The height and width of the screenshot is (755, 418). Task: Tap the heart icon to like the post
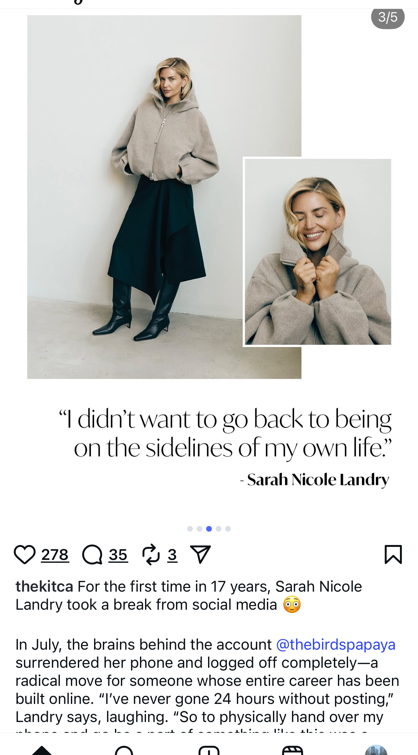click(x=24, y=555)
